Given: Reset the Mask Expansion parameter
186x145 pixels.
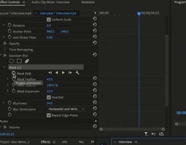Looking at the screenshot, I should pyautogui.click(x=95, y=90).
